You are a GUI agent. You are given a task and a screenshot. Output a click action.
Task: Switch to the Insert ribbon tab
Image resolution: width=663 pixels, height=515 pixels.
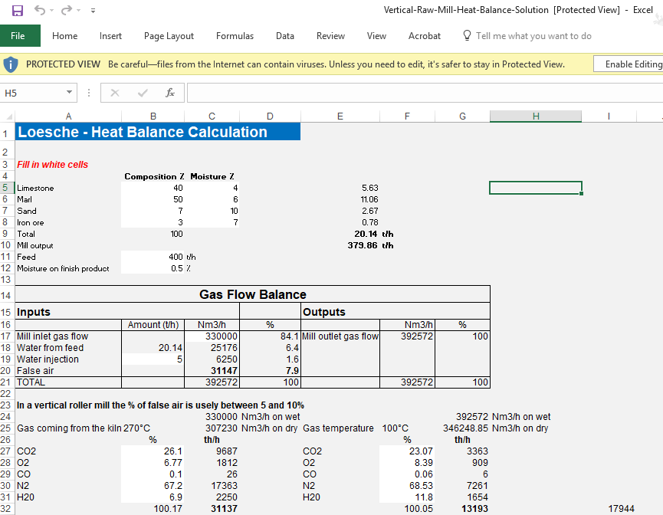(x=111, y=36)
